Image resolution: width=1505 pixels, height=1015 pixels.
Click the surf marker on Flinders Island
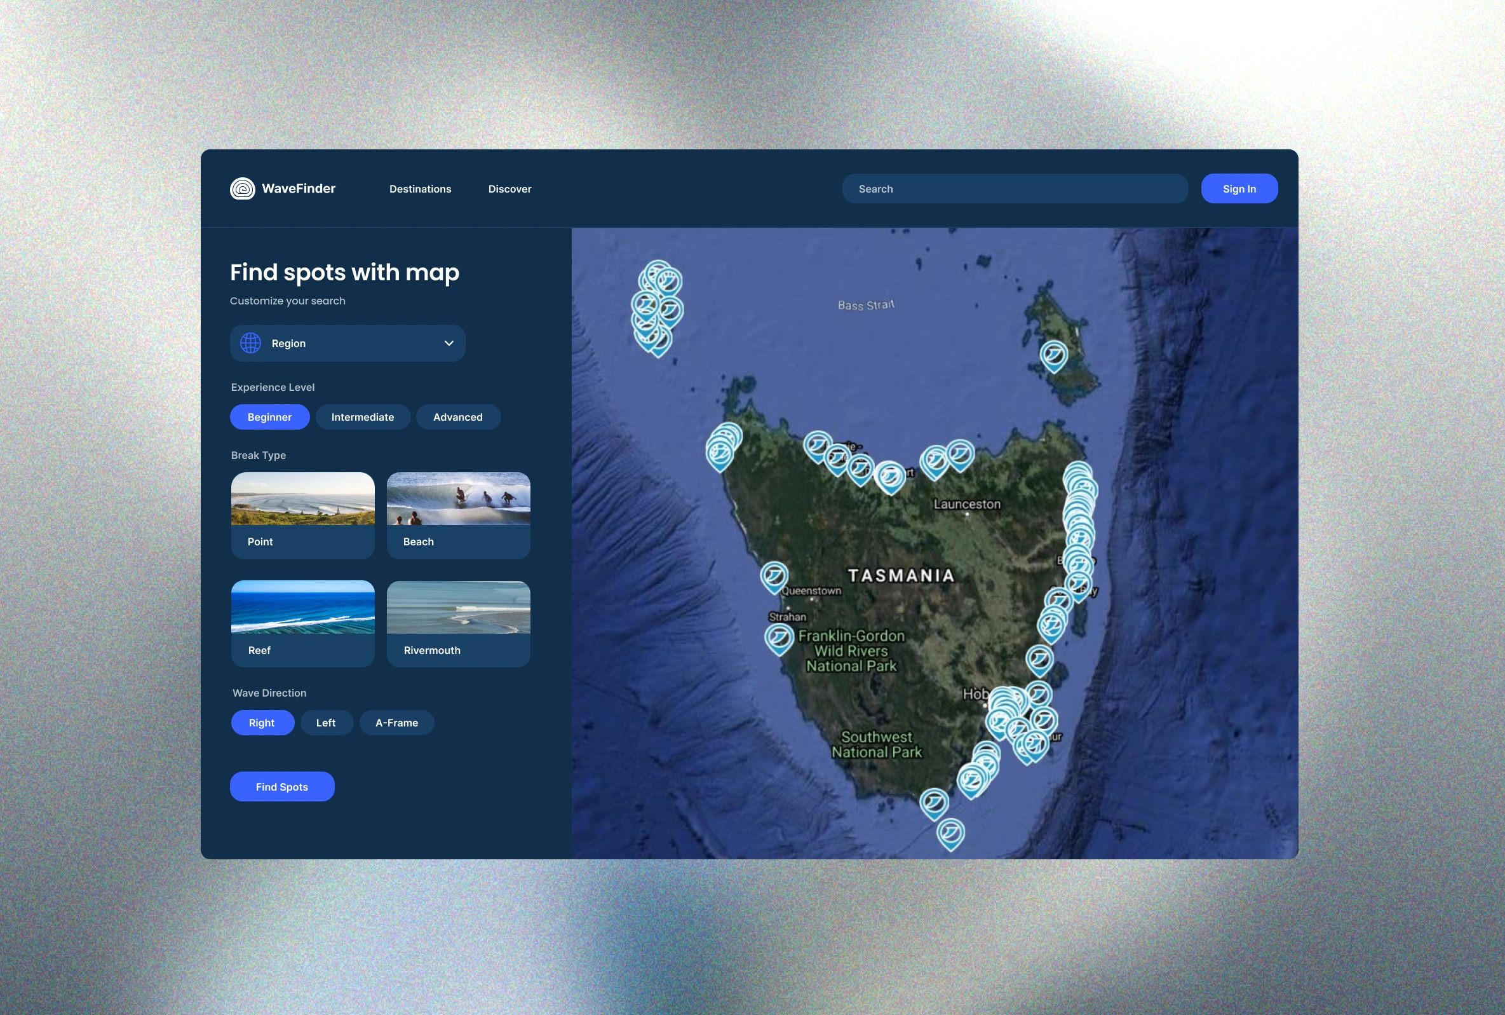click(x=1053, y=355)
